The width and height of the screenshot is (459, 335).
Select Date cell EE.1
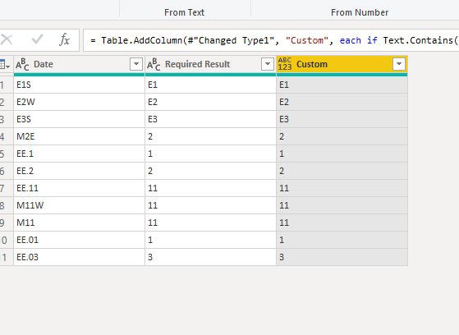click(79, 154)
